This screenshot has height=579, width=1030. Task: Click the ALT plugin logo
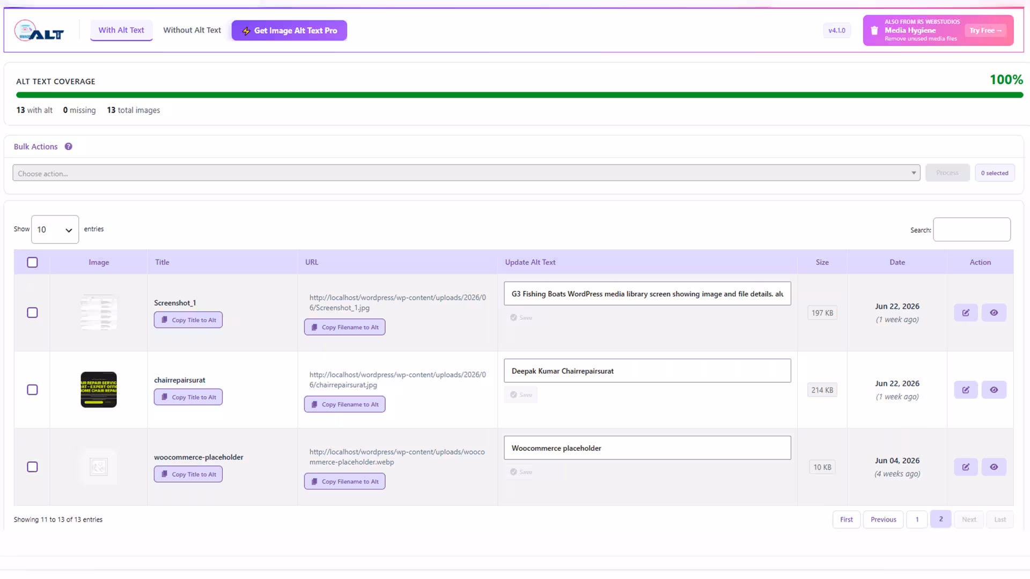click(39, 31)
